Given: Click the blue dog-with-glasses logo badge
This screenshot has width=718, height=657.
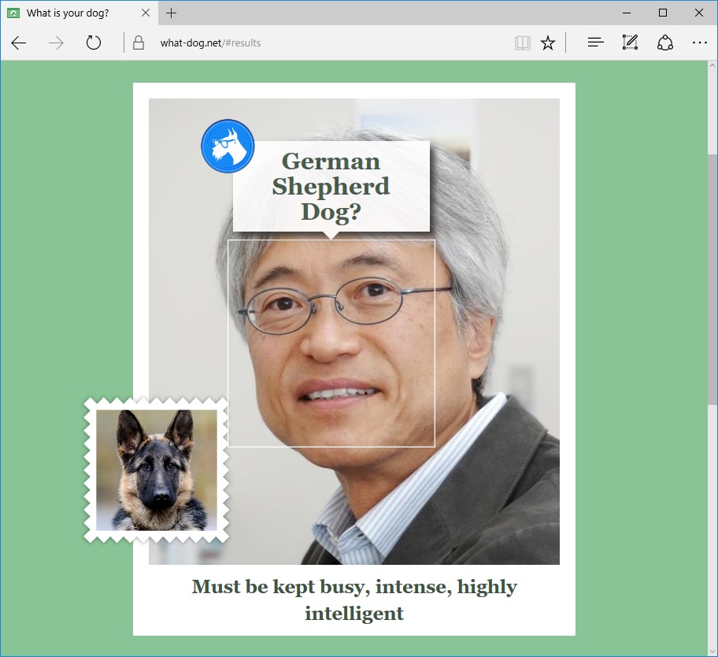Looking at the screenshot, I should pyautogui.click(x=228, y=147).
